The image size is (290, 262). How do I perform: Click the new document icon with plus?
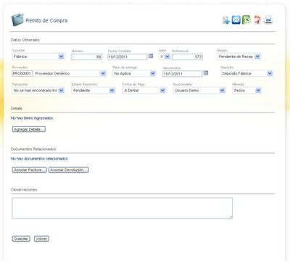(x=226, y=20)
